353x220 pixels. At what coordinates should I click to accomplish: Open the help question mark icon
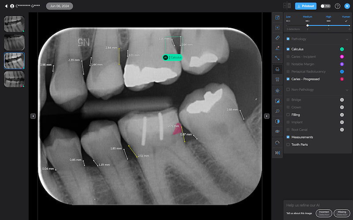[338, 6]
